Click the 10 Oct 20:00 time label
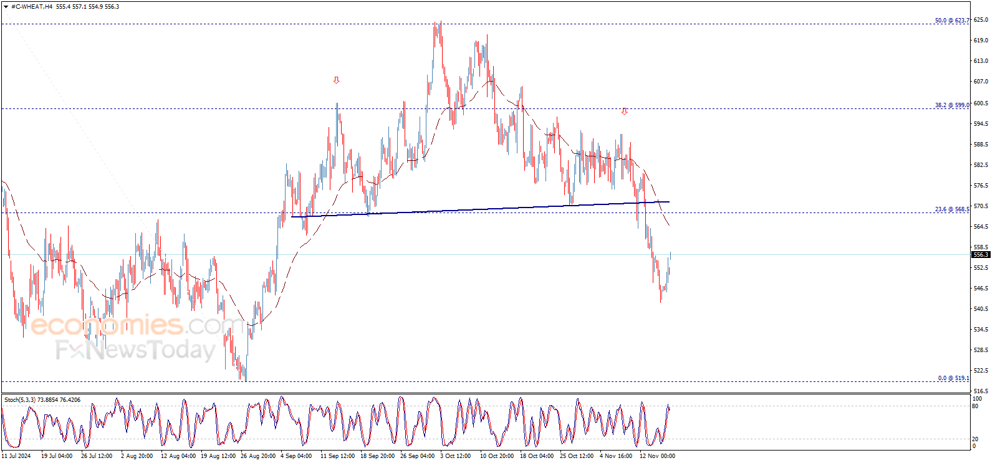 click(497, 456)
